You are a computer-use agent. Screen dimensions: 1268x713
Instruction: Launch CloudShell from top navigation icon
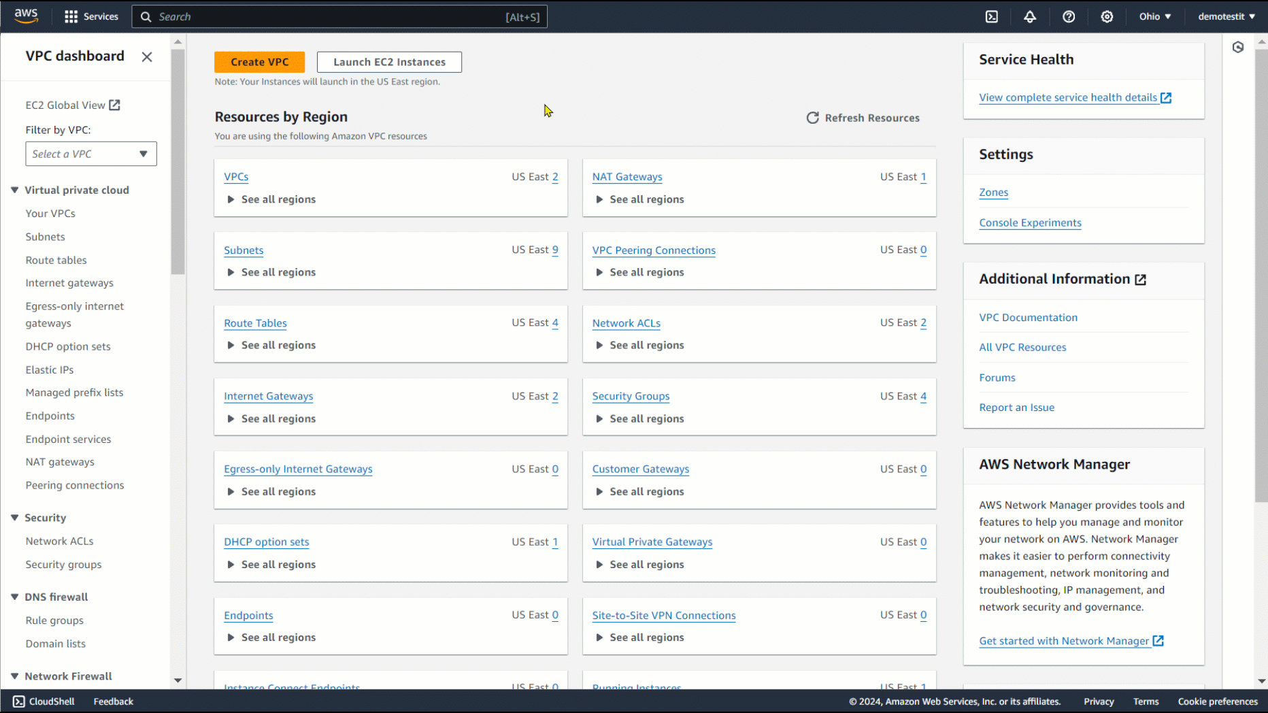coord(992,16)
